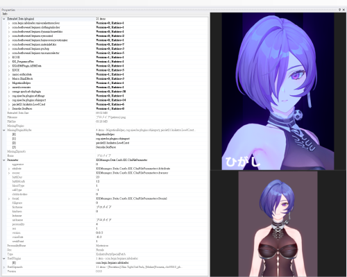Expand the dynamicboneeditor plugin row
Image resolution: width=347 pixels, height=277 pixels.
9,32
